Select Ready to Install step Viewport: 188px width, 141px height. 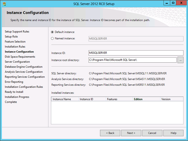tap(14, 92)
